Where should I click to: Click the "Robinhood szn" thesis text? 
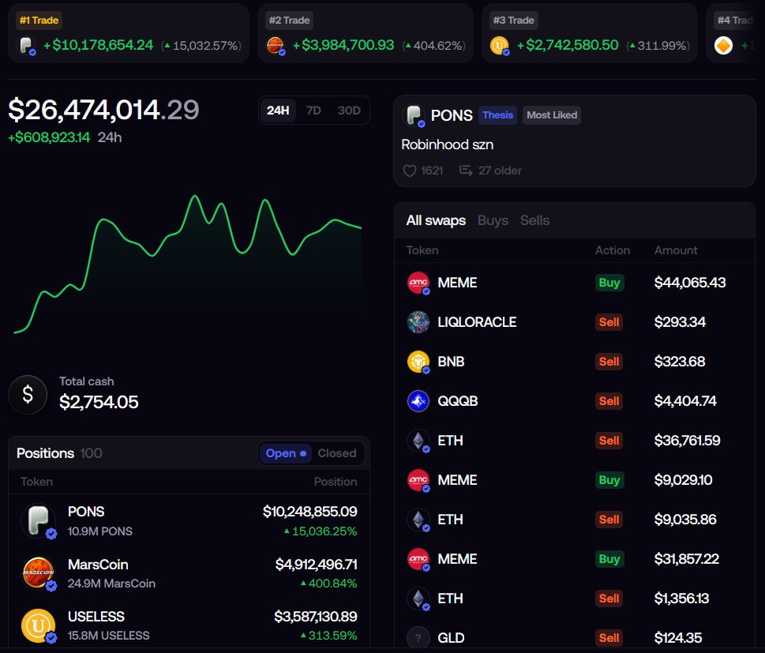pos(447,144)
